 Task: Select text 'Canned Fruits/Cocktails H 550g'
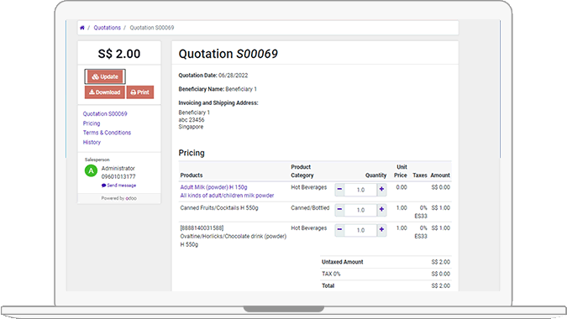tap(219, 207)
